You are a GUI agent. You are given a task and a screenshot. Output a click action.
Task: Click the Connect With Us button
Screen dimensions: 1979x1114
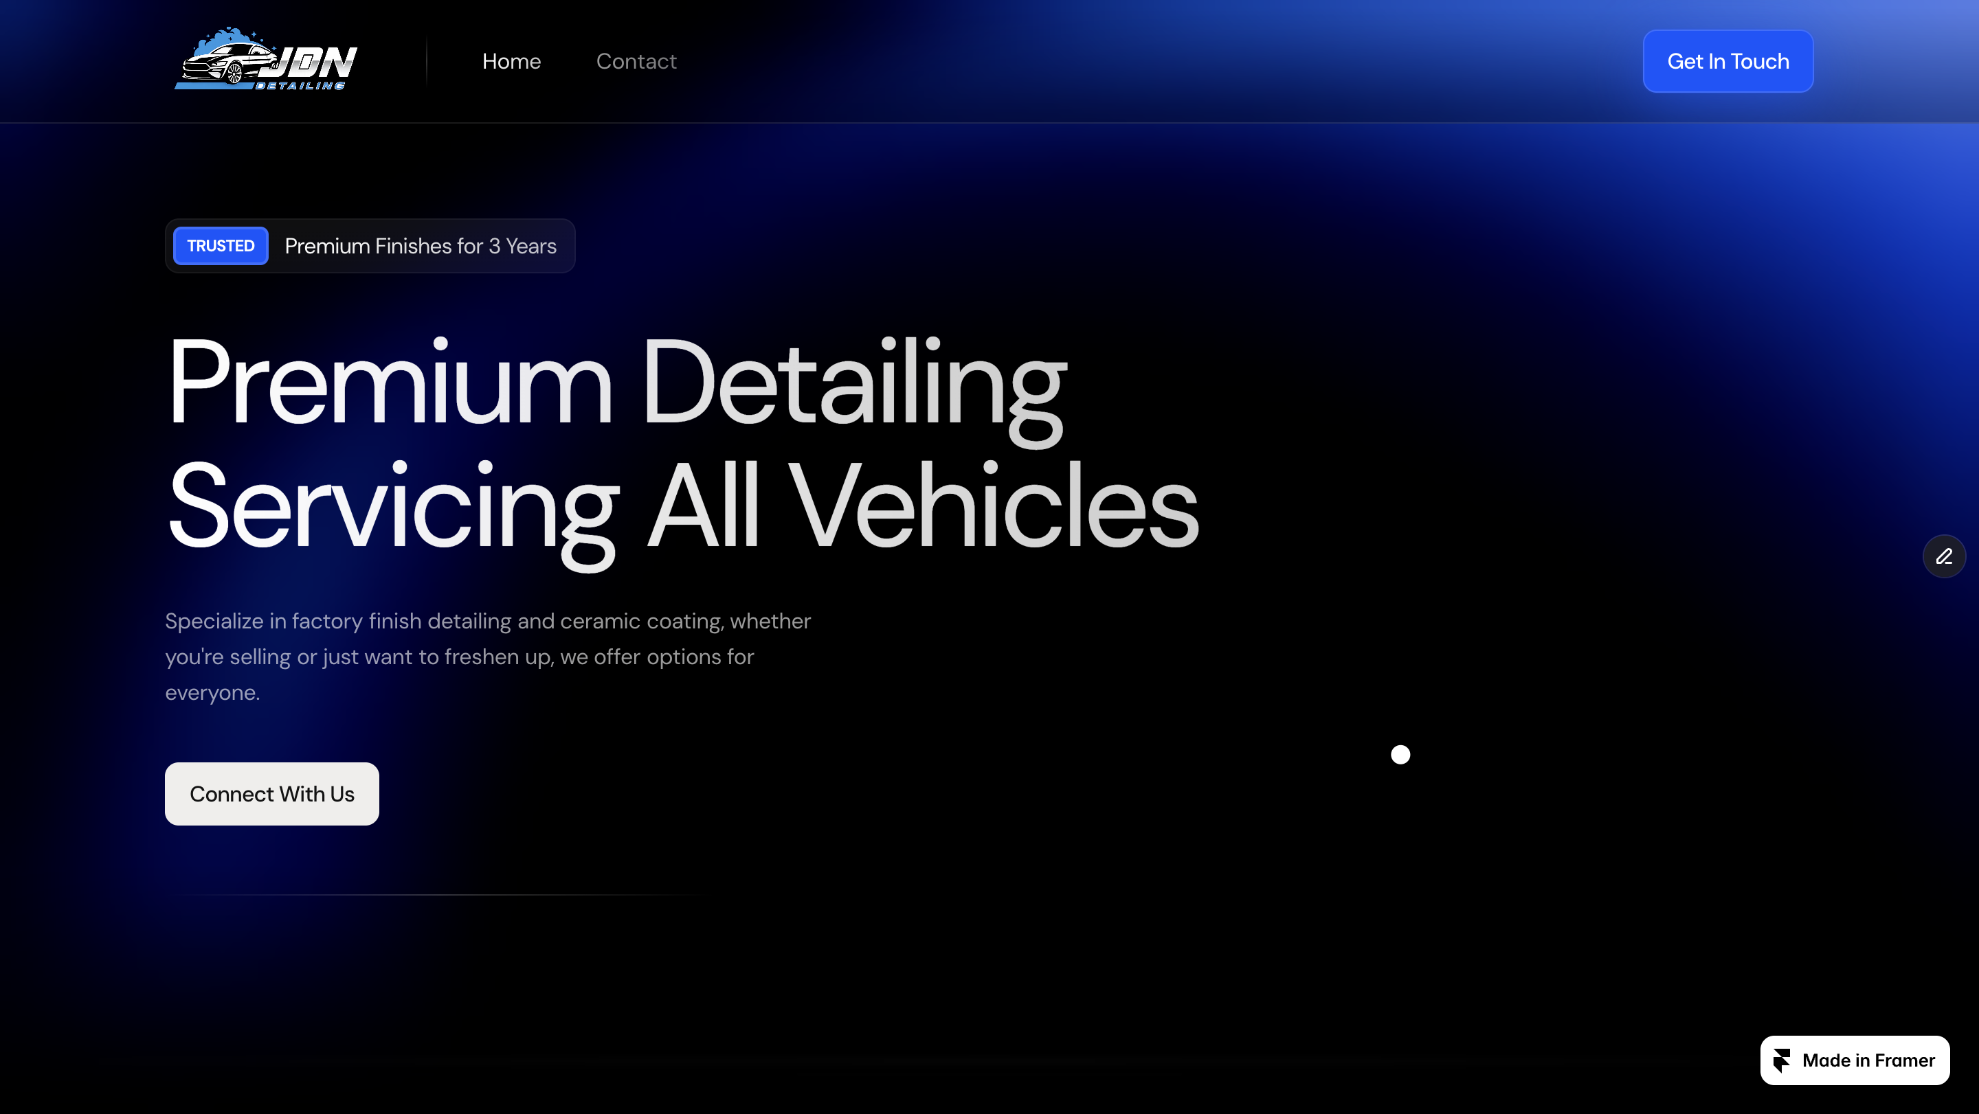(271, 794)
